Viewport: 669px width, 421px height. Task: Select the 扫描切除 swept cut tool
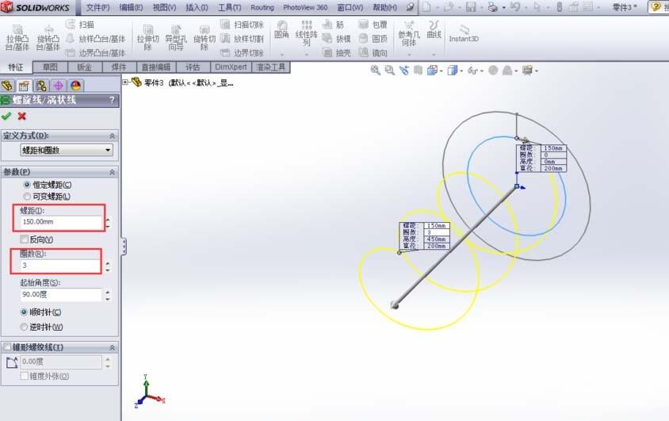coord(242,25)
